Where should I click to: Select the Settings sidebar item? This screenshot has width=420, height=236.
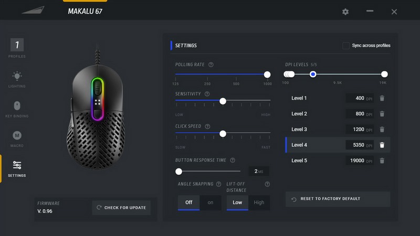pyautogui.click(x=17, y=168)
